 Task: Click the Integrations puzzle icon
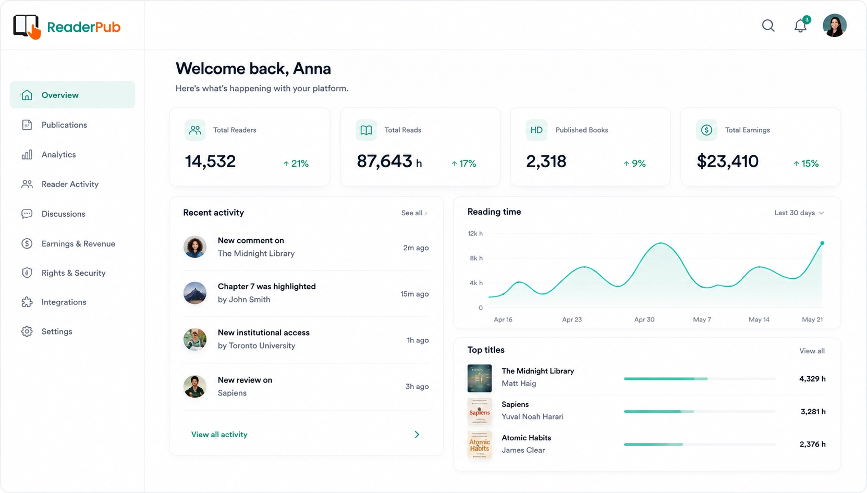tap(27, 302)
